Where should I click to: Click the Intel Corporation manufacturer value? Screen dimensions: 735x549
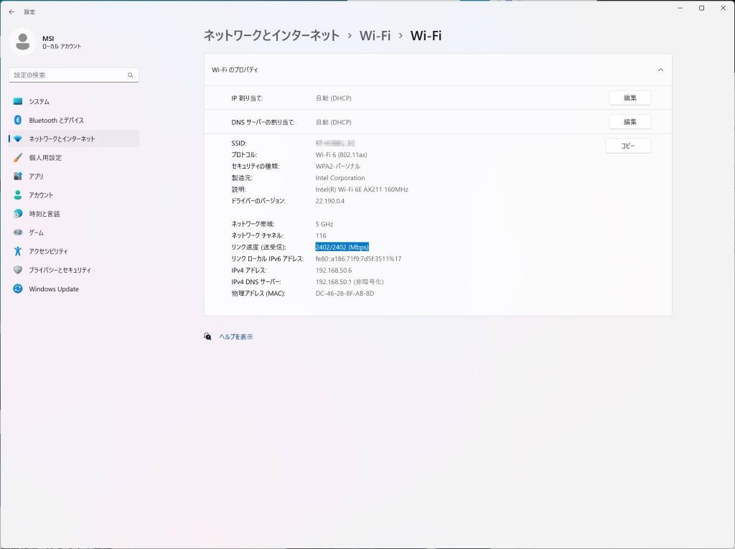[x=340, y=178]
